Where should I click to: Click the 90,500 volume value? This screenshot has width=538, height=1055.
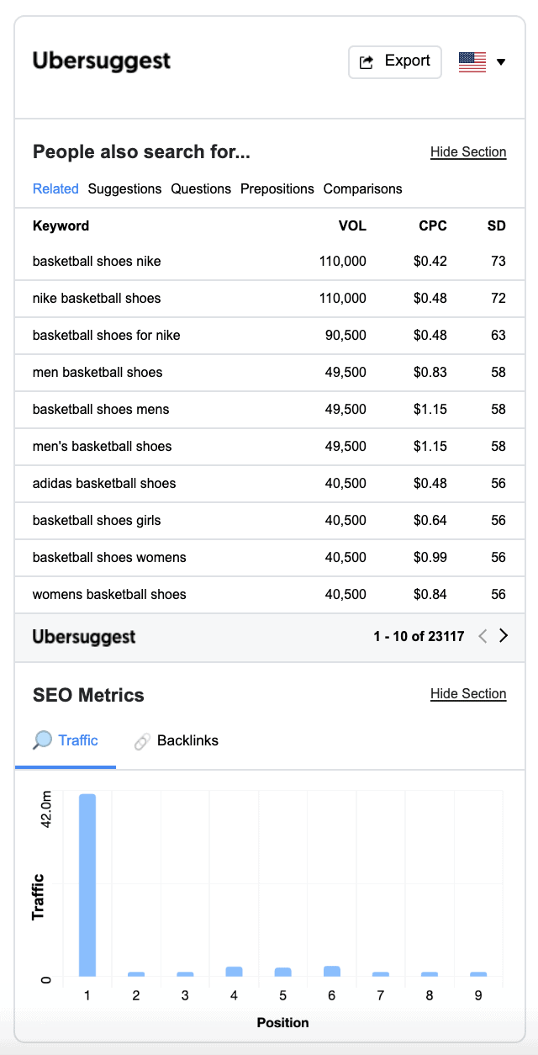point(345,336)
